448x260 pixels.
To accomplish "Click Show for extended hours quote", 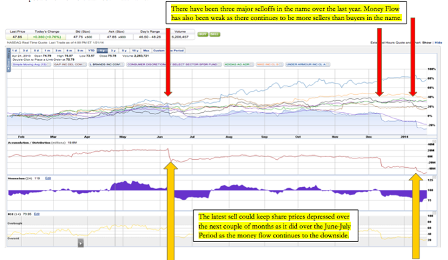I will (427, 43).
